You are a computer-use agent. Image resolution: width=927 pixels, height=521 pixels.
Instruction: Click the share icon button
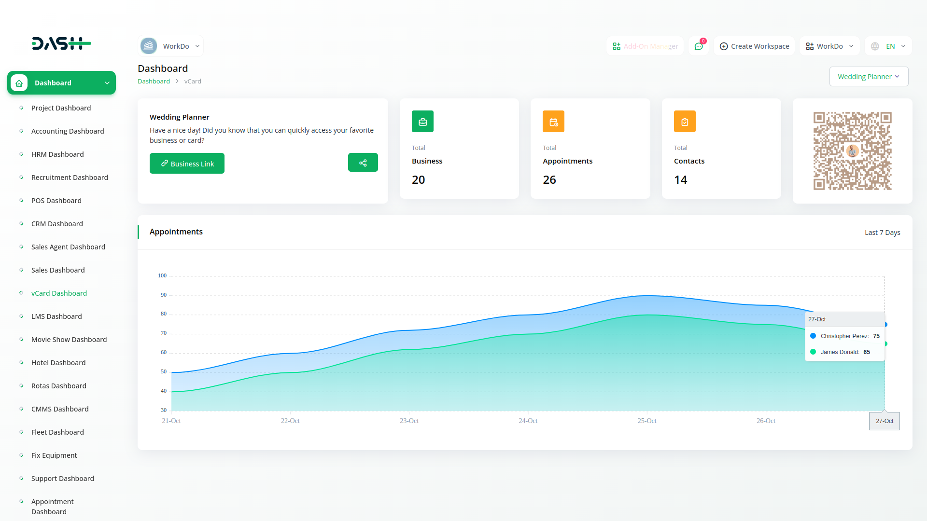pos(363,163)
